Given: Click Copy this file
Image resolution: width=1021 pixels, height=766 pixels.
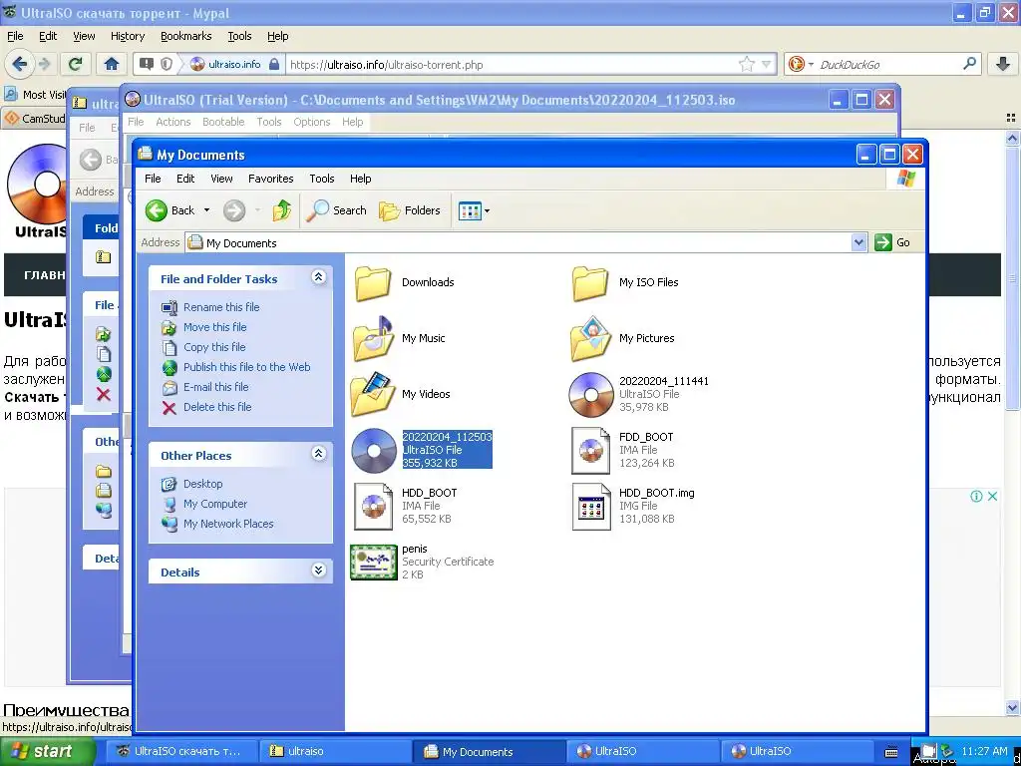Looking at the screenshot, I should (214, 347).
